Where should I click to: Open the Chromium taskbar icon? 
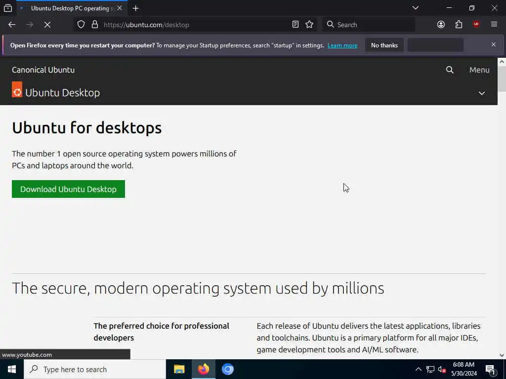pyautogui.click(x=227, y=369)
